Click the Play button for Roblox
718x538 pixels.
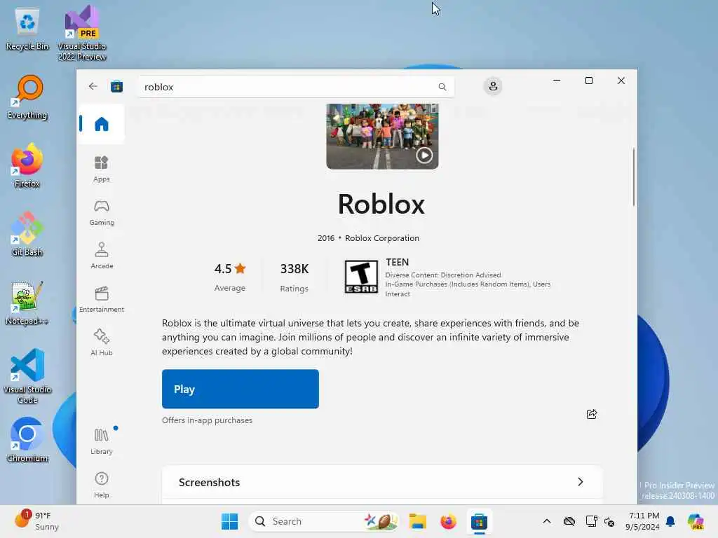pos(241,389)
